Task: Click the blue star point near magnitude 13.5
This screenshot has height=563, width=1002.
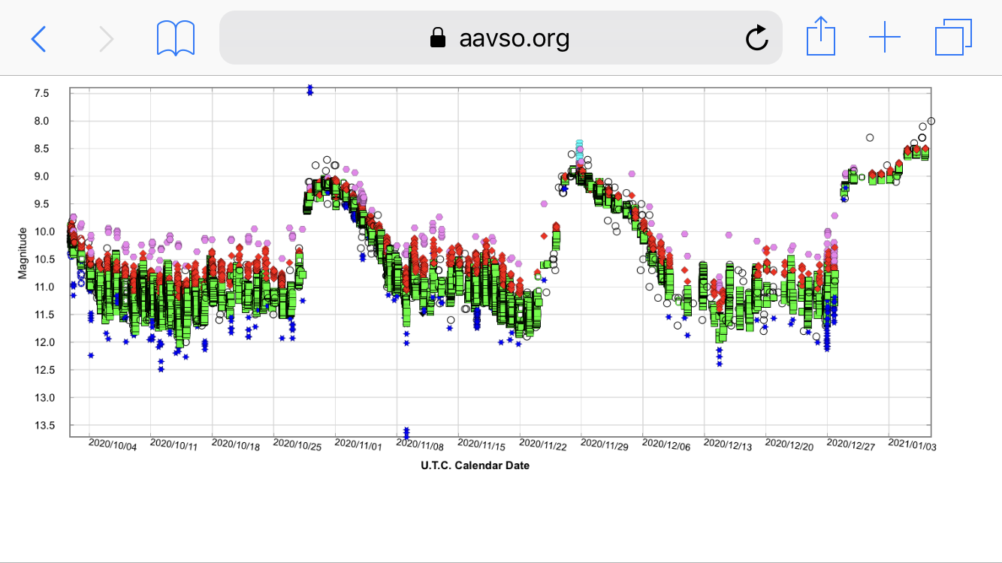Action: [x=406, y=432]
